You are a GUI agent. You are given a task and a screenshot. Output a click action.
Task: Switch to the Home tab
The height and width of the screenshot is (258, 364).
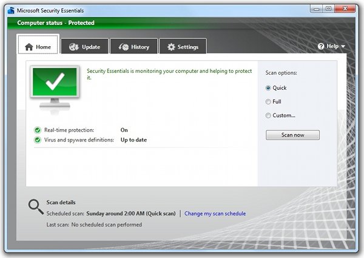pyautogui.click(x=38, y=44)
